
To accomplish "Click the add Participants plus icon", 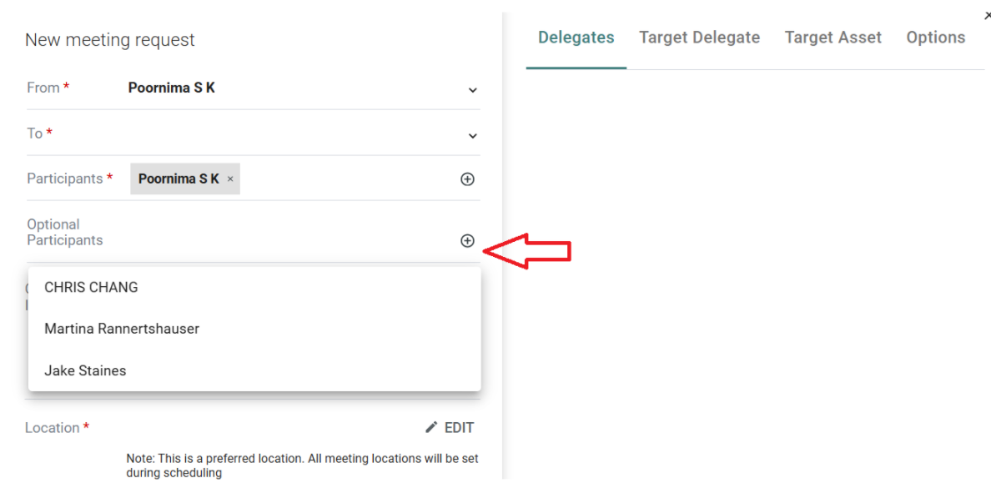I will [467, 179].
